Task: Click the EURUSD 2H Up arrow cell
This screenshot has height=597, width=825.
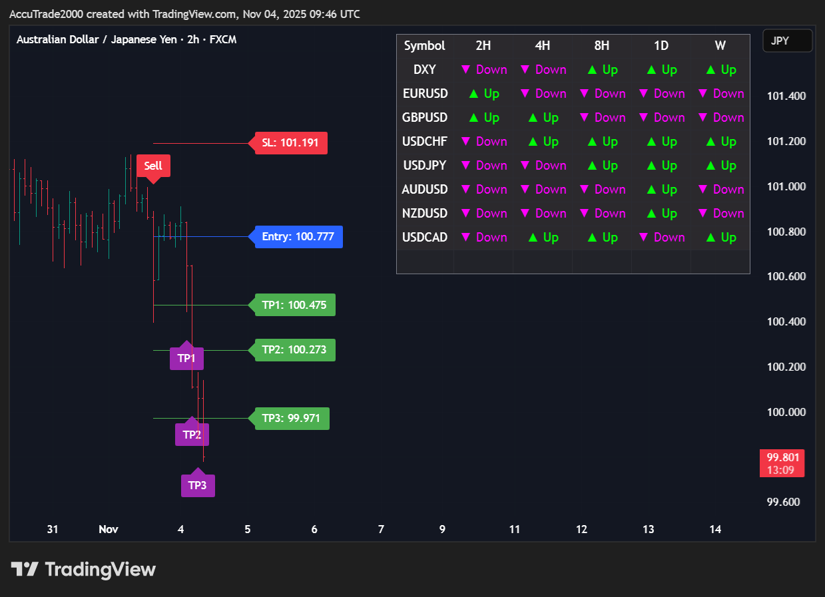Action: coord(484,94)
